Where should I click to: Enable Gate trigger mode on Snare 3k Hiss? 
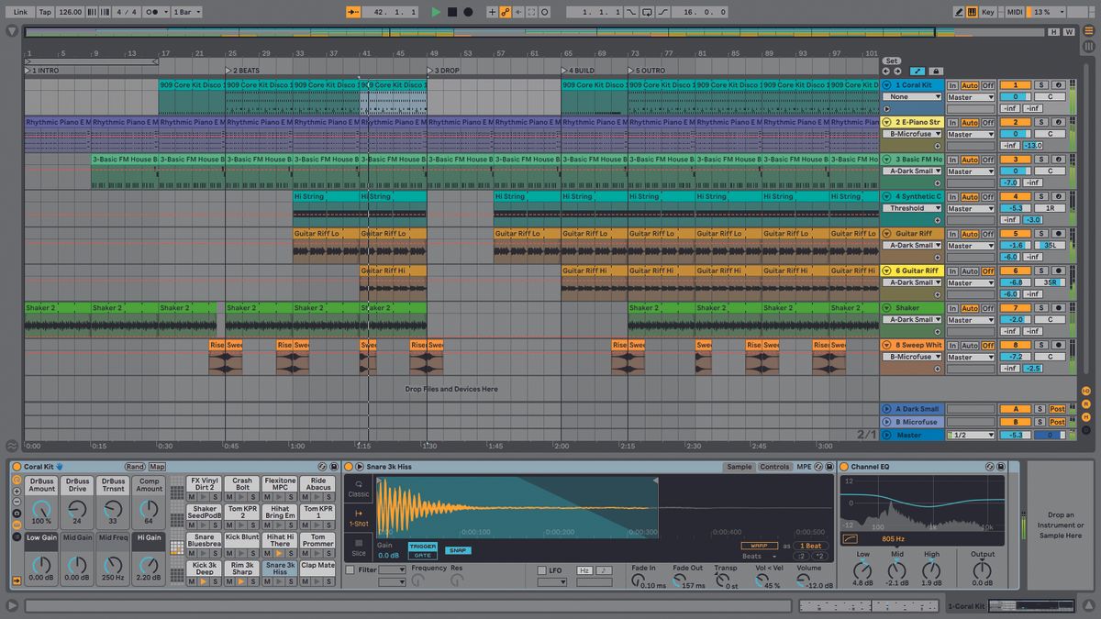[425, 553]
